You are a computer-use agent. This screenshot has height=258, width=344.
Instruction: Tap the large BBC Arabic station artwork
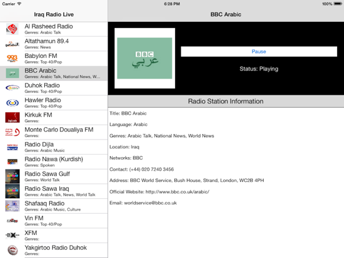click(x=145, y=58)
